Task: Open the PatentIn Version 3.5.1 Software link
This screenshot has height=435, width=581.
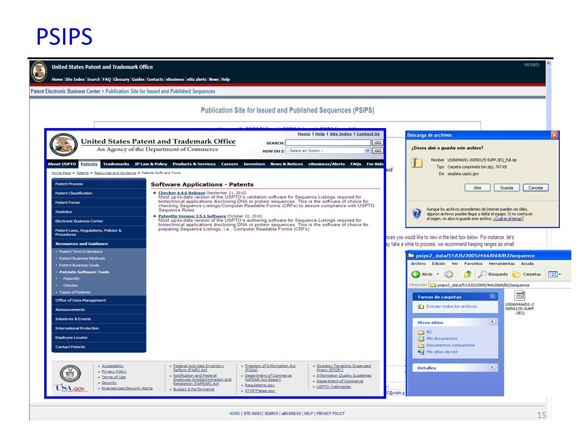Action: pyautogui.click(x=192, y=216)
